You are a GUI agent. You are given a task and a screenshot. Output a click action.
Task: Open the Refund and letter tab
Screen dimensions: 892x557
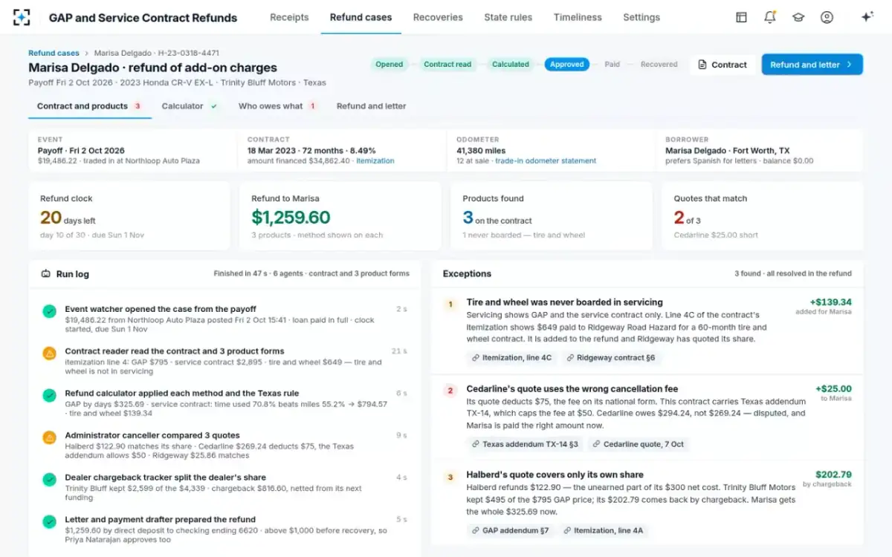[x=371, y=106]
